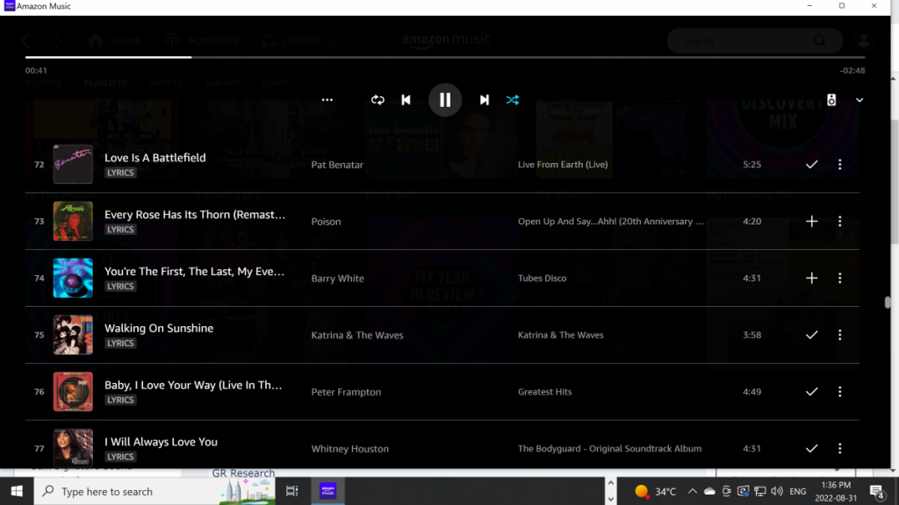Viewport: 899px width, 505px height.
Task: Click checkmark for Baby, I Love Your Way
Action: [811, 392]
